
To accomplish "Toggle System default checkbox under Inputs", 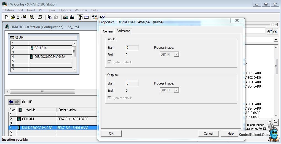I will (109, 62).
